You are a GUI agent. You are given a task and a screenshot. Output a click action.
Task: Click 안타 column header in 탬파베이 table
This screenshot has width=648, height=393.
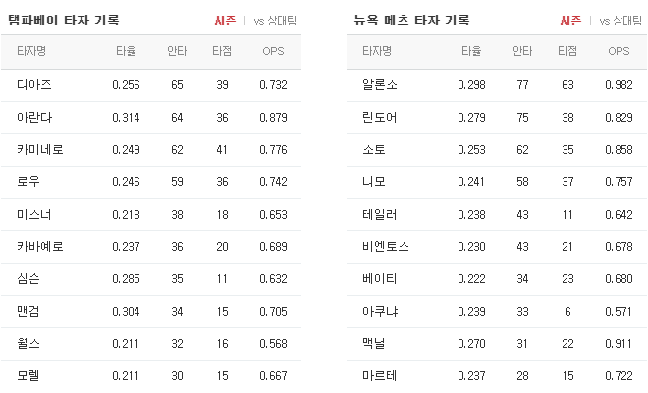pyautogui.click(x=177, y=51)
